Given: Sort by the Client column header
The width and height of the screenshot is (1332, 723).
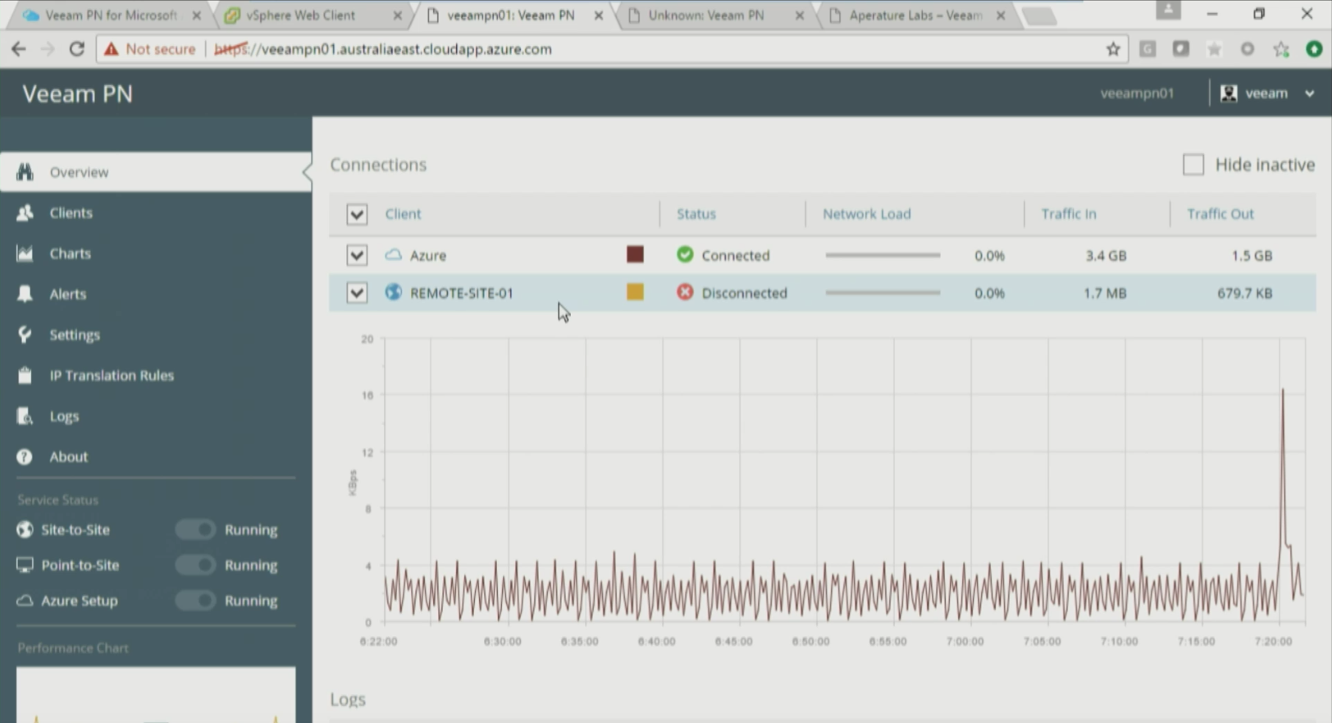Looking at the screenshot, I should coord(404,214).
